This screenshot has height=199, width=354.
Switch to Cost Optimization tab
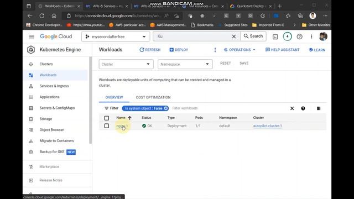click(x=153, y=97)
